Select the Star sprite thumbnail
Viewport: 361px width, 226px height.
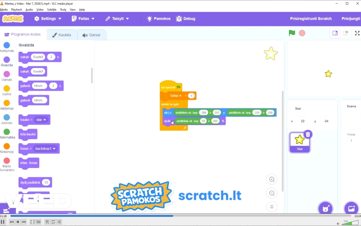[299, 143]
